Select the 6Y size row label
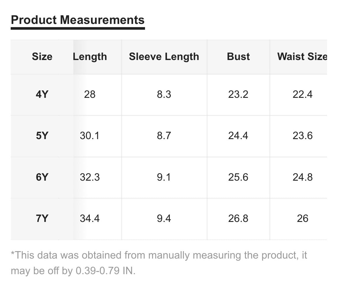The height and width of the screenshot is (286, 338). (42, 177)
